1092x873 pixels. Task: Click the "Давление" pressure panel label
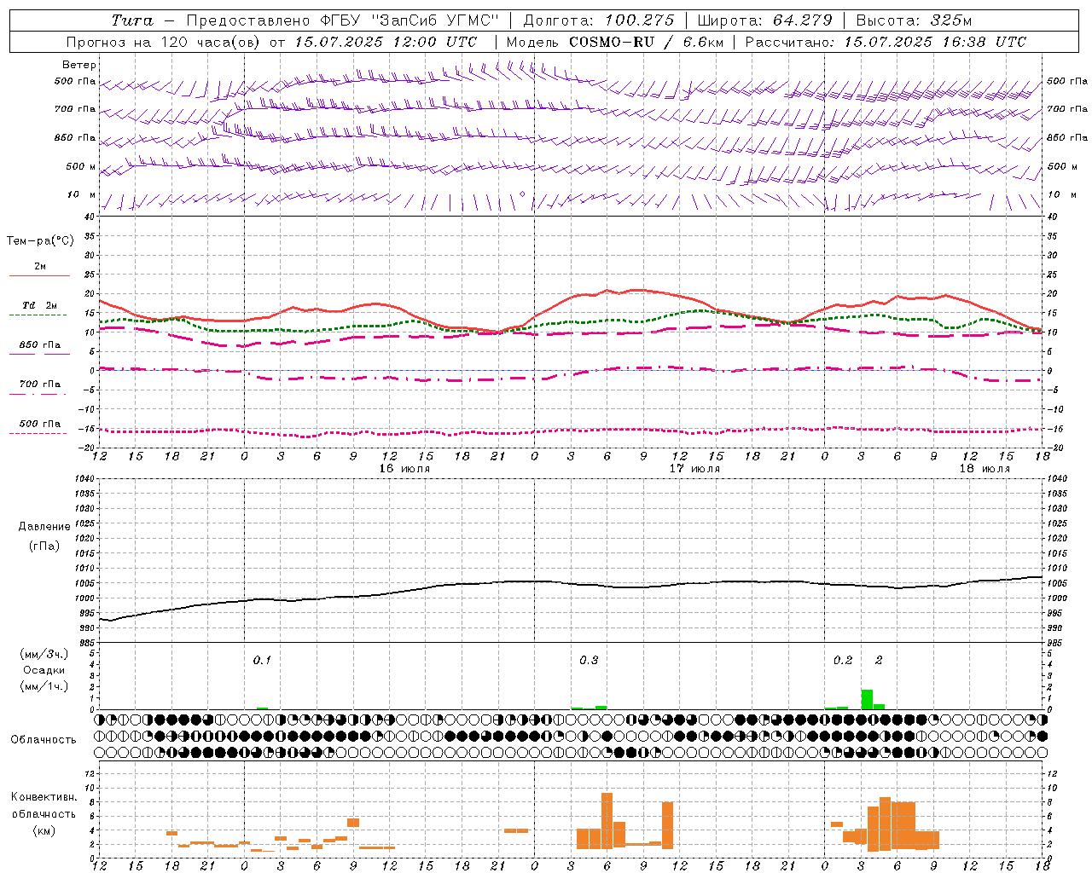[x=44, y=527]
